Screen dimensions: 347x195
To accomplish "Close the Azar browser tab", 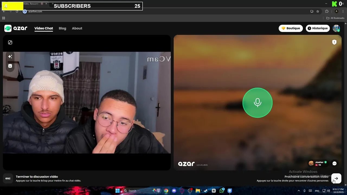I will tap(46, 4).
